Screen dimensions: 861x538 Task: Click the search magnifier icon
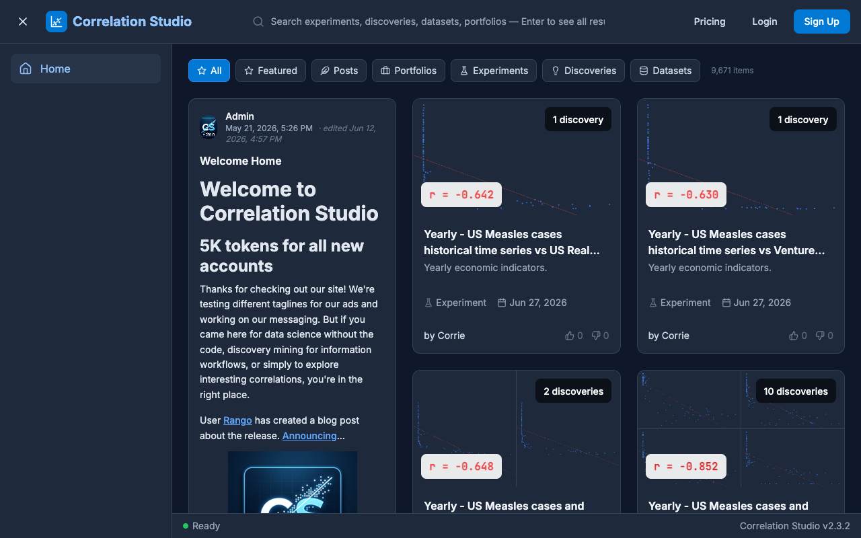point(258,22)
